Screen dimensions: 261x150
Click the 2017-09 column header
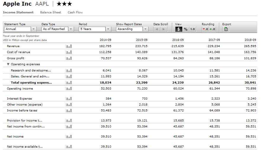[x=214, y=40]
